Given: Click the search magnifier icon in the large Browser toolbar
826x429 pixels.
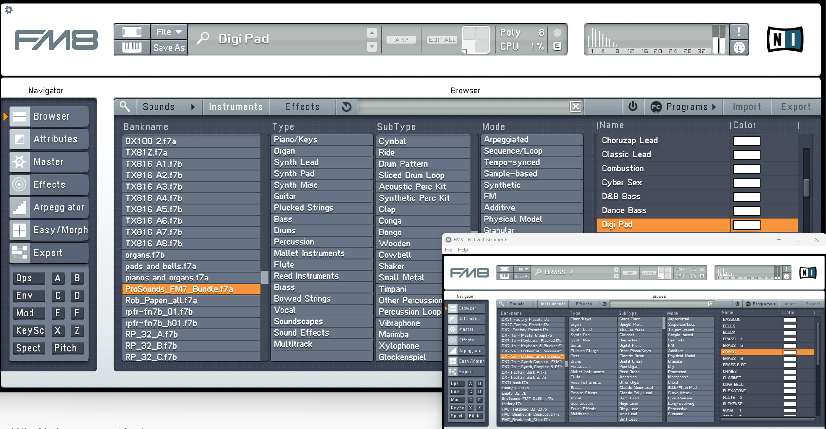Looking at the screenshot, I should click(125, 107).
